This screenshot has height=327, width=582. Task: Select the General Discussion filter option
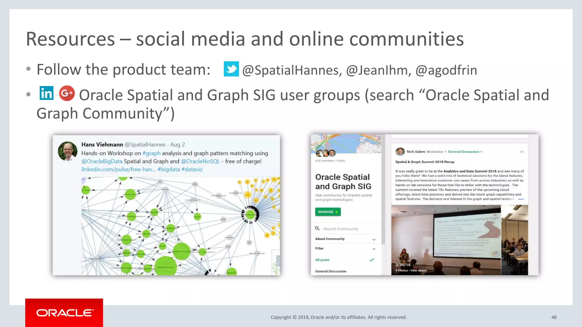[x=331, y=271]
